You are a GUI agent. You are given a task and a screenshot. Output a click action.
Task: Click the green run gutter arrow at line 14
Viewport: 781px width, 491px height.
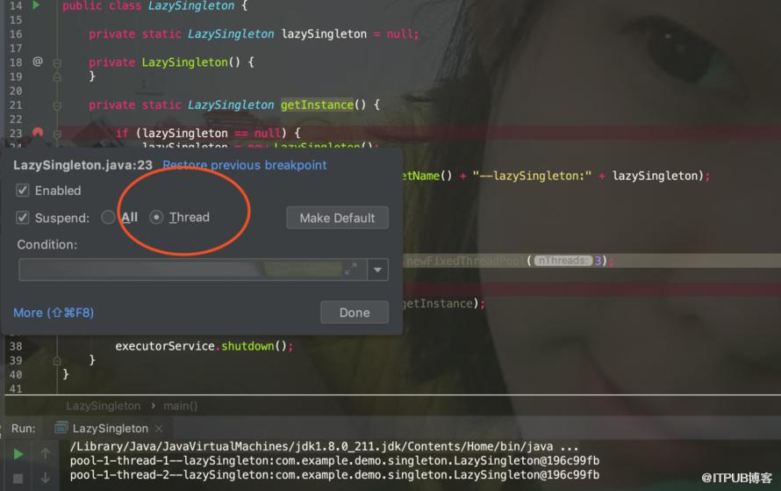[x=36, y=5]
